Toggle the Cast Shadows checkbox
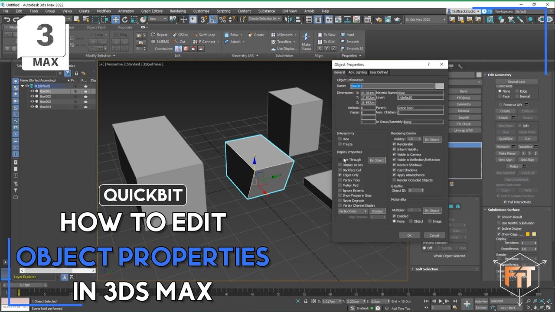This screenshot has height=312, width=555. [394, 170]
